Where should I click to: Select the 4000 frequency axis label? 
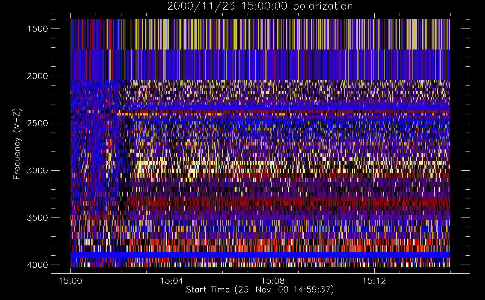(37, 265)
